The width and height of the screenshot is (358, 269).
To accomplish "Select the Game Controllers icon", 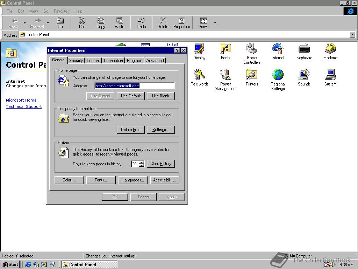I will 252,54.
